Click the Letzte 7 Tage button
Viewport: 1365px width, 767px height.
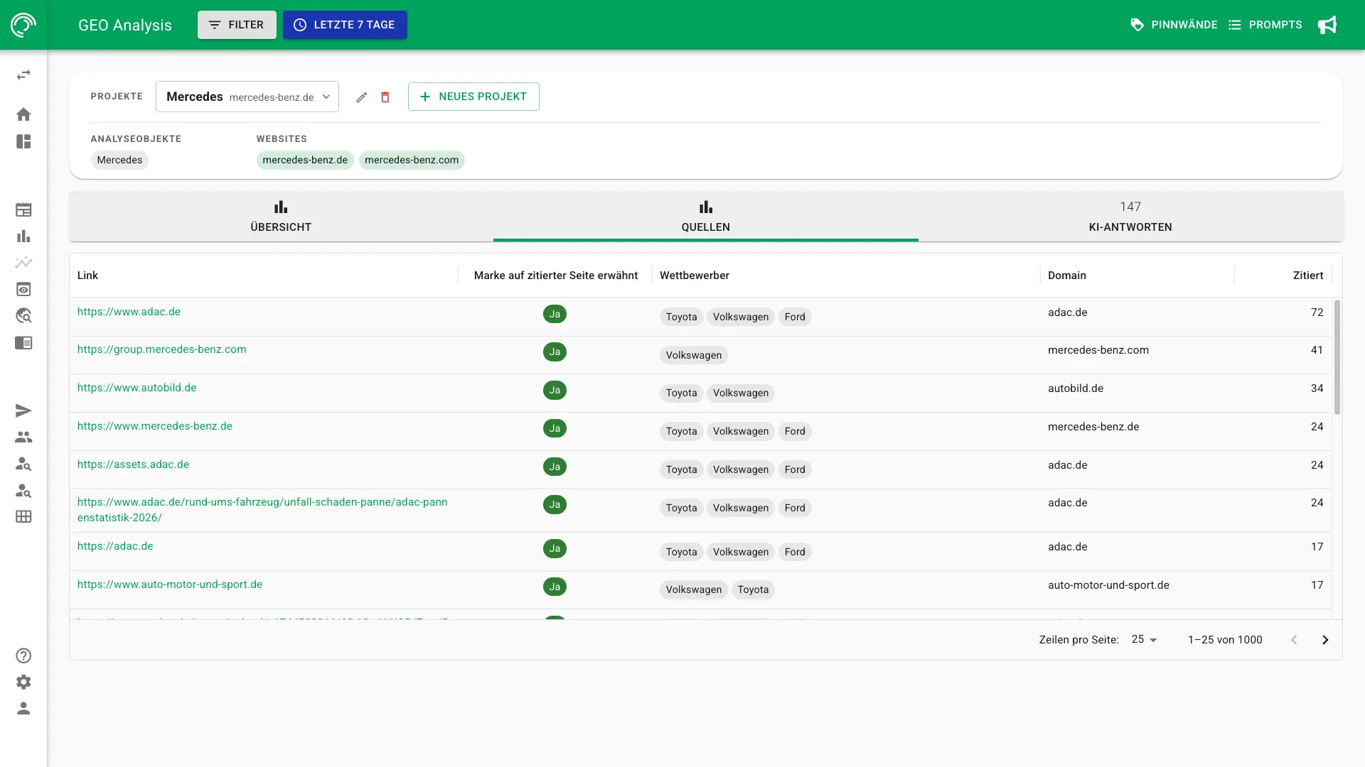345,25
